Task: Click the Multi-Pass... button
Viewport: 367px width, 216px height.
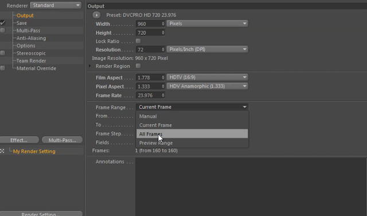Action: (63, 140)
